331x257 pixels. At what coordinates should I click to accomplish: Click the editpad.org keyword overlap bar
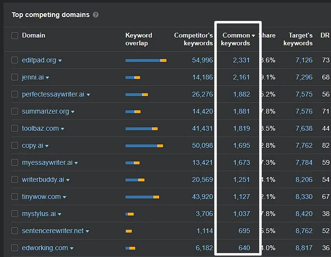(146, 60)
